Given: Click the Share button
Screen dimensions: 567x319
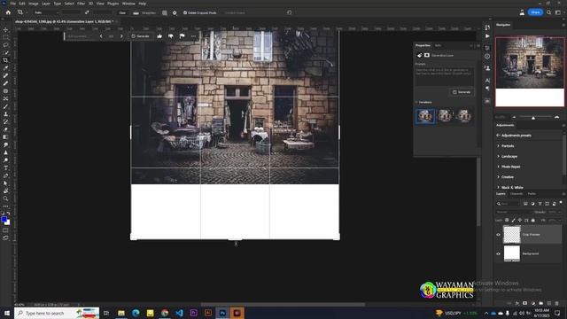Looking at the screenshot, I should [535, 12].
